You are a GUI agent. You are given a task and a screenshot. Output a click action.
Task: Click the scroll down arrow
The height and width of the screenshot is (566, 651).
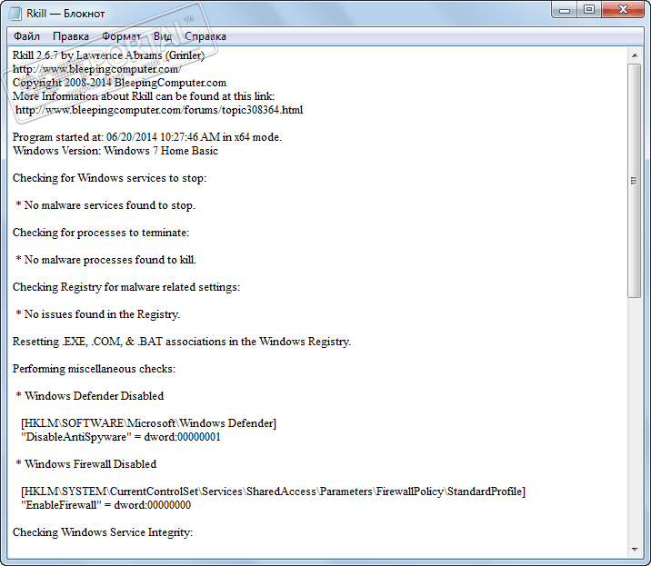(635, 550)
